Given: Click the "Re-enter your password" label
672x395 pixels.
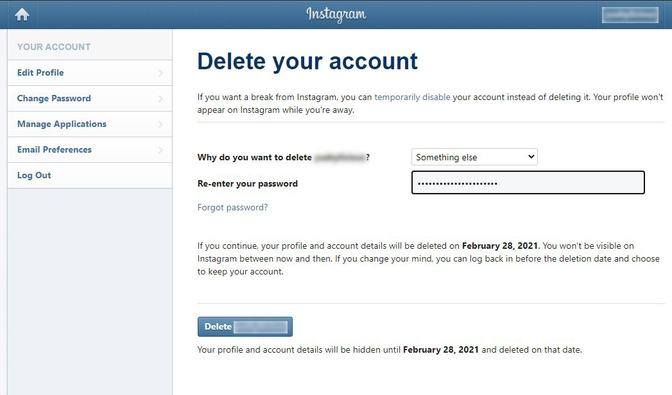Looking at the screenshot, I should (x=248, y=183).
